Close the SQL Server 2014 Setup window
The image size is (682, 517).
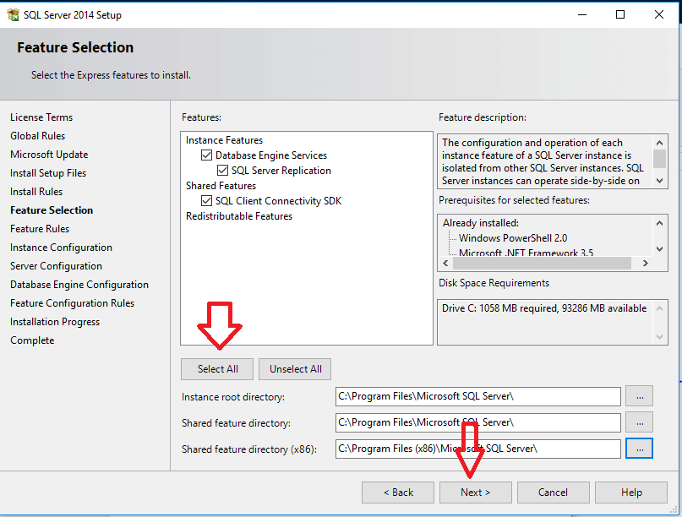[659, 15]
